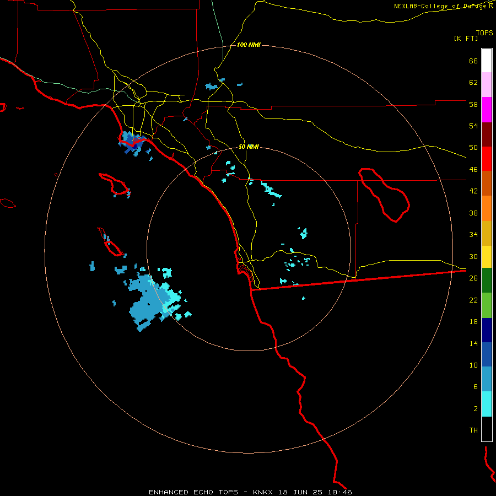
Task: Click legend value 6
Action: (475, 386)
